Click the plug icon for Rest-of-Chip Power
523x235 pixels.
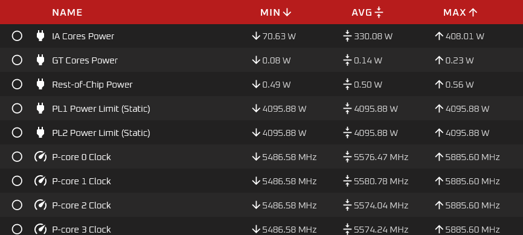click(40, 84)
